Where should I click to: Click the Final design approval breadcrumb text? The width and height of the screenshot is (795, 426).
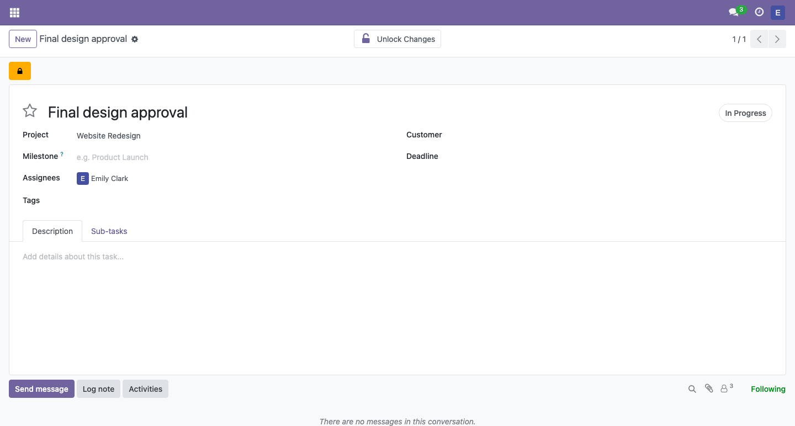[x=83, y=39]
